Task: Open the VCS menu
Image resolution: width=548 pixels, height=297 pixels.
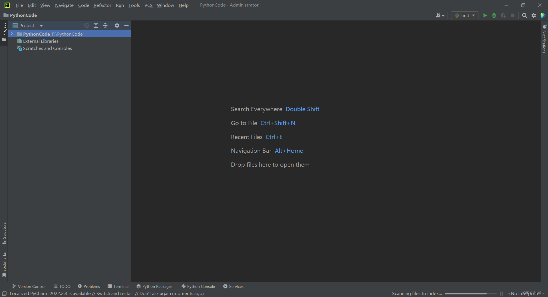Action: tap(148, 5)
